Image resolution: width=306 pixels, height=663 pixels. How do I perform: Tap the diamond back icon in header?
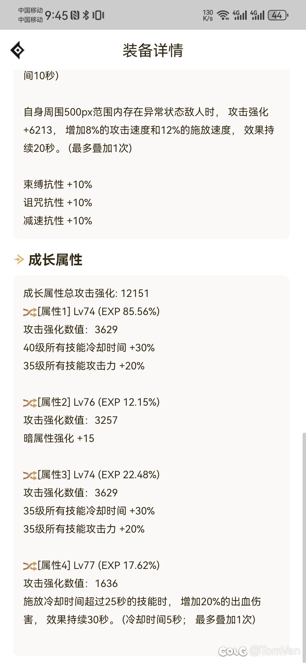(18, 50)
